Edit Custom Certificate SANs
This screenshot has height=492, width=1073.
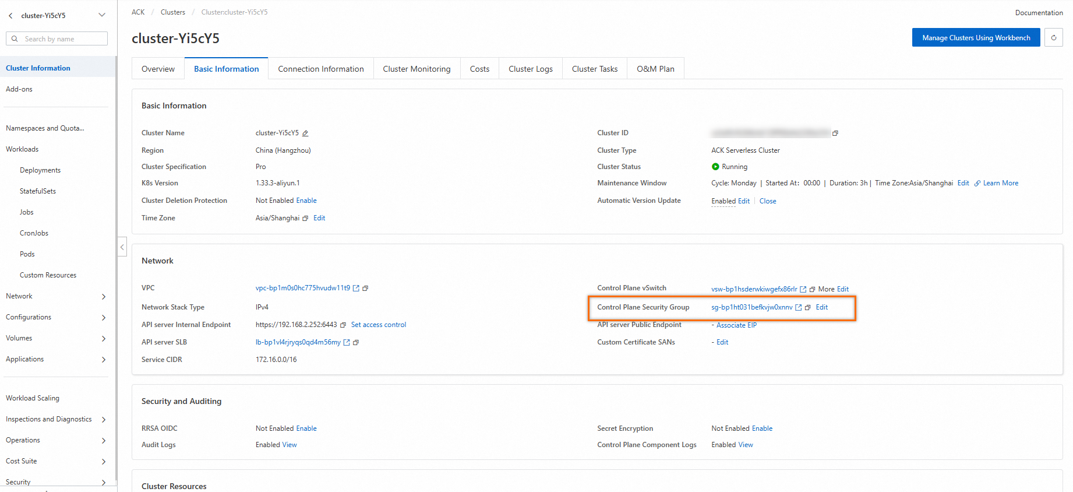point(722,342)
